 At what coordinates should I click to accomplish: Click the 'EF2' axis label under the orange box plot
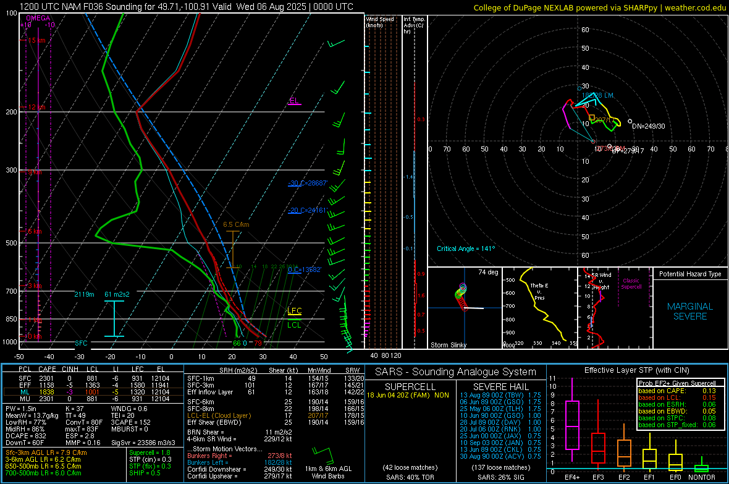click(624, 477)
